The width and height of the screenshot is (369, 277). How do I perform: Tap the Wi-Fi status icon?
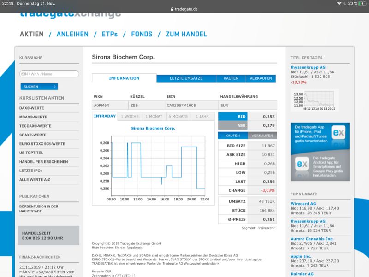click(339, 4)
